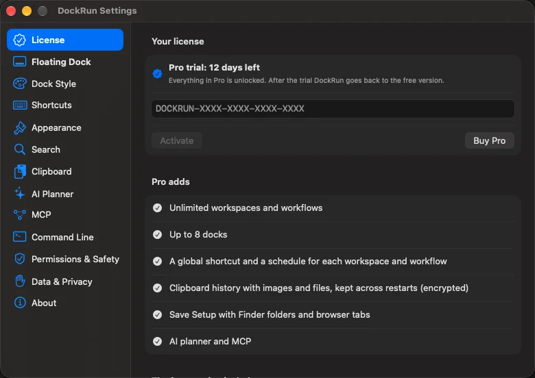The image size is (535, 378).
Task: Click the "Your license" section title
Action: (x=178, y=41)
